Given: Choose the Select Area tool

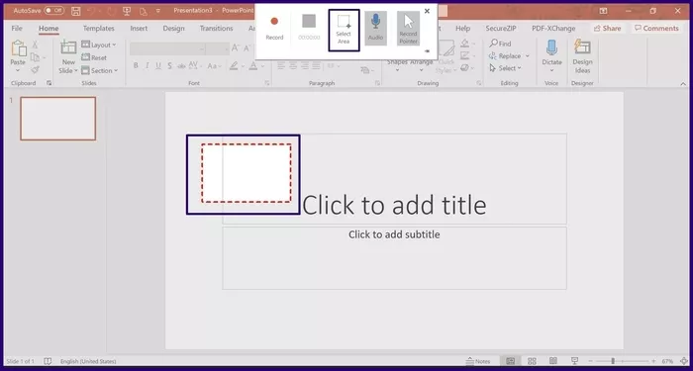Looking at the screenshot, I should (x=344, y=30).
